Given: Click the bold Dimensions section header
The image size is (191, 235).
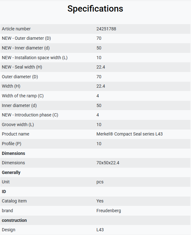Looking at the screenshot, I should pyautogui.click(x=13, y=153).
